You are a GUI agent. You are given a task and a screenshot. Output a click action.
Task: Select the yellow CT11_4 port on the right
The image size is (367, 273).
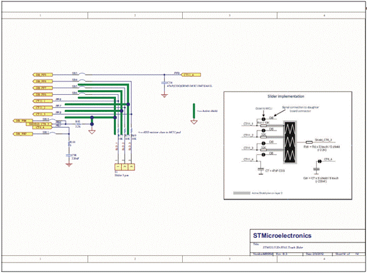[191, 75]
